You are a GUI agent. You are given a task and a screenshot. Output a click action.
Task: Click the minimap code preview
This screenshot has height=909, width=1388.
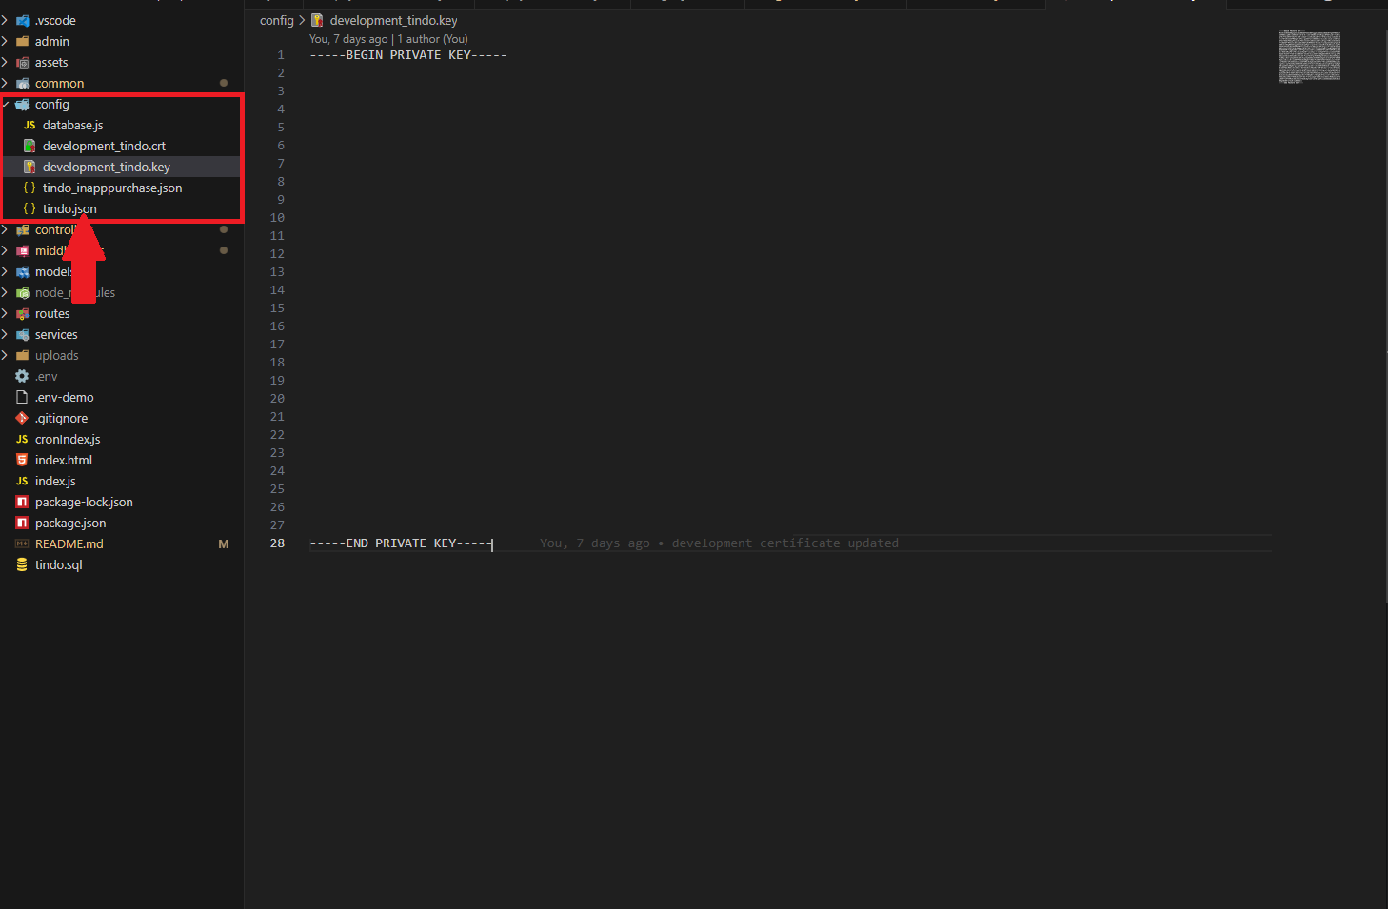(x=1309, y=56)
